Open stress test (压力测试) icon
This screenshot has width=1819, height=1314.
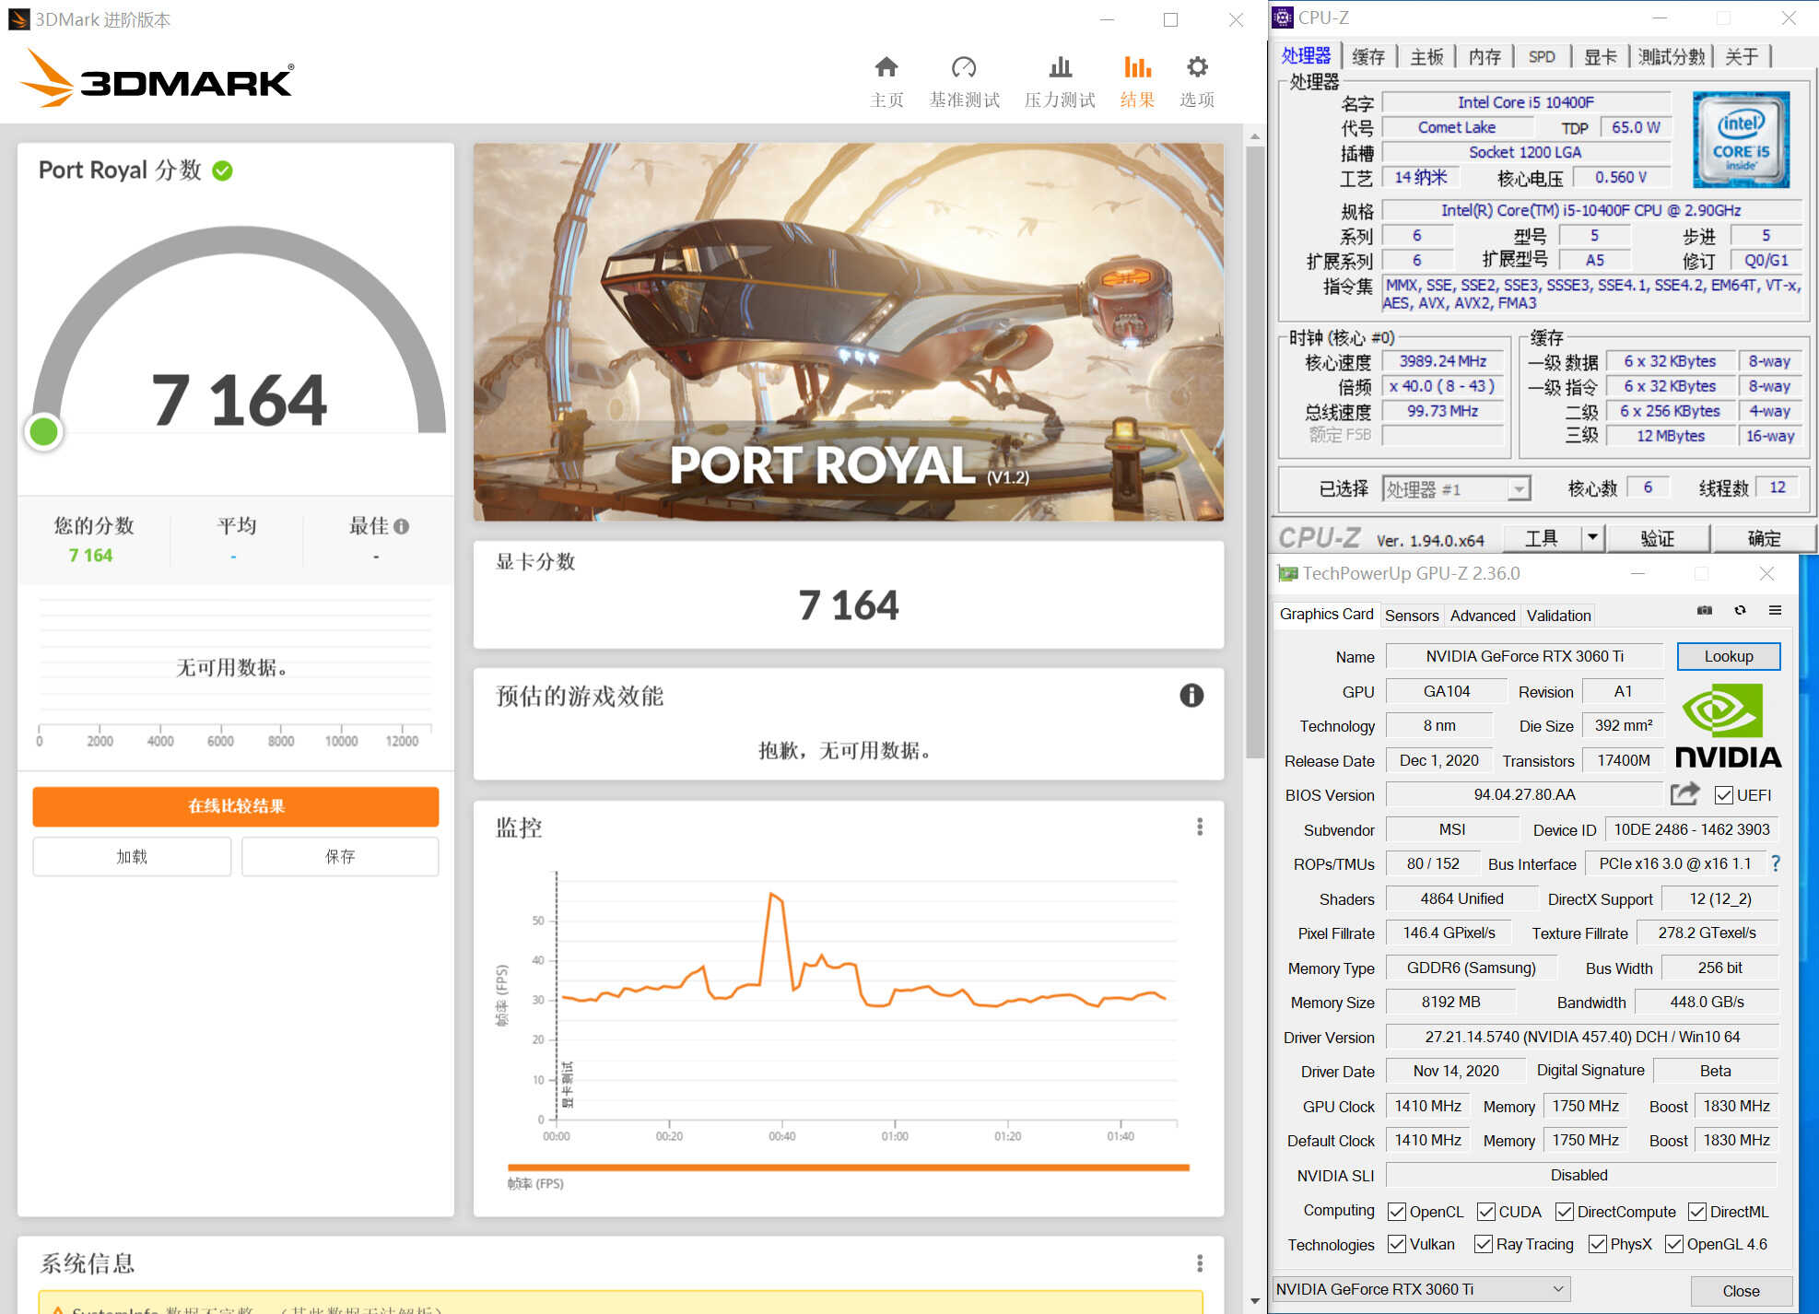click(x=1061, y=67)
